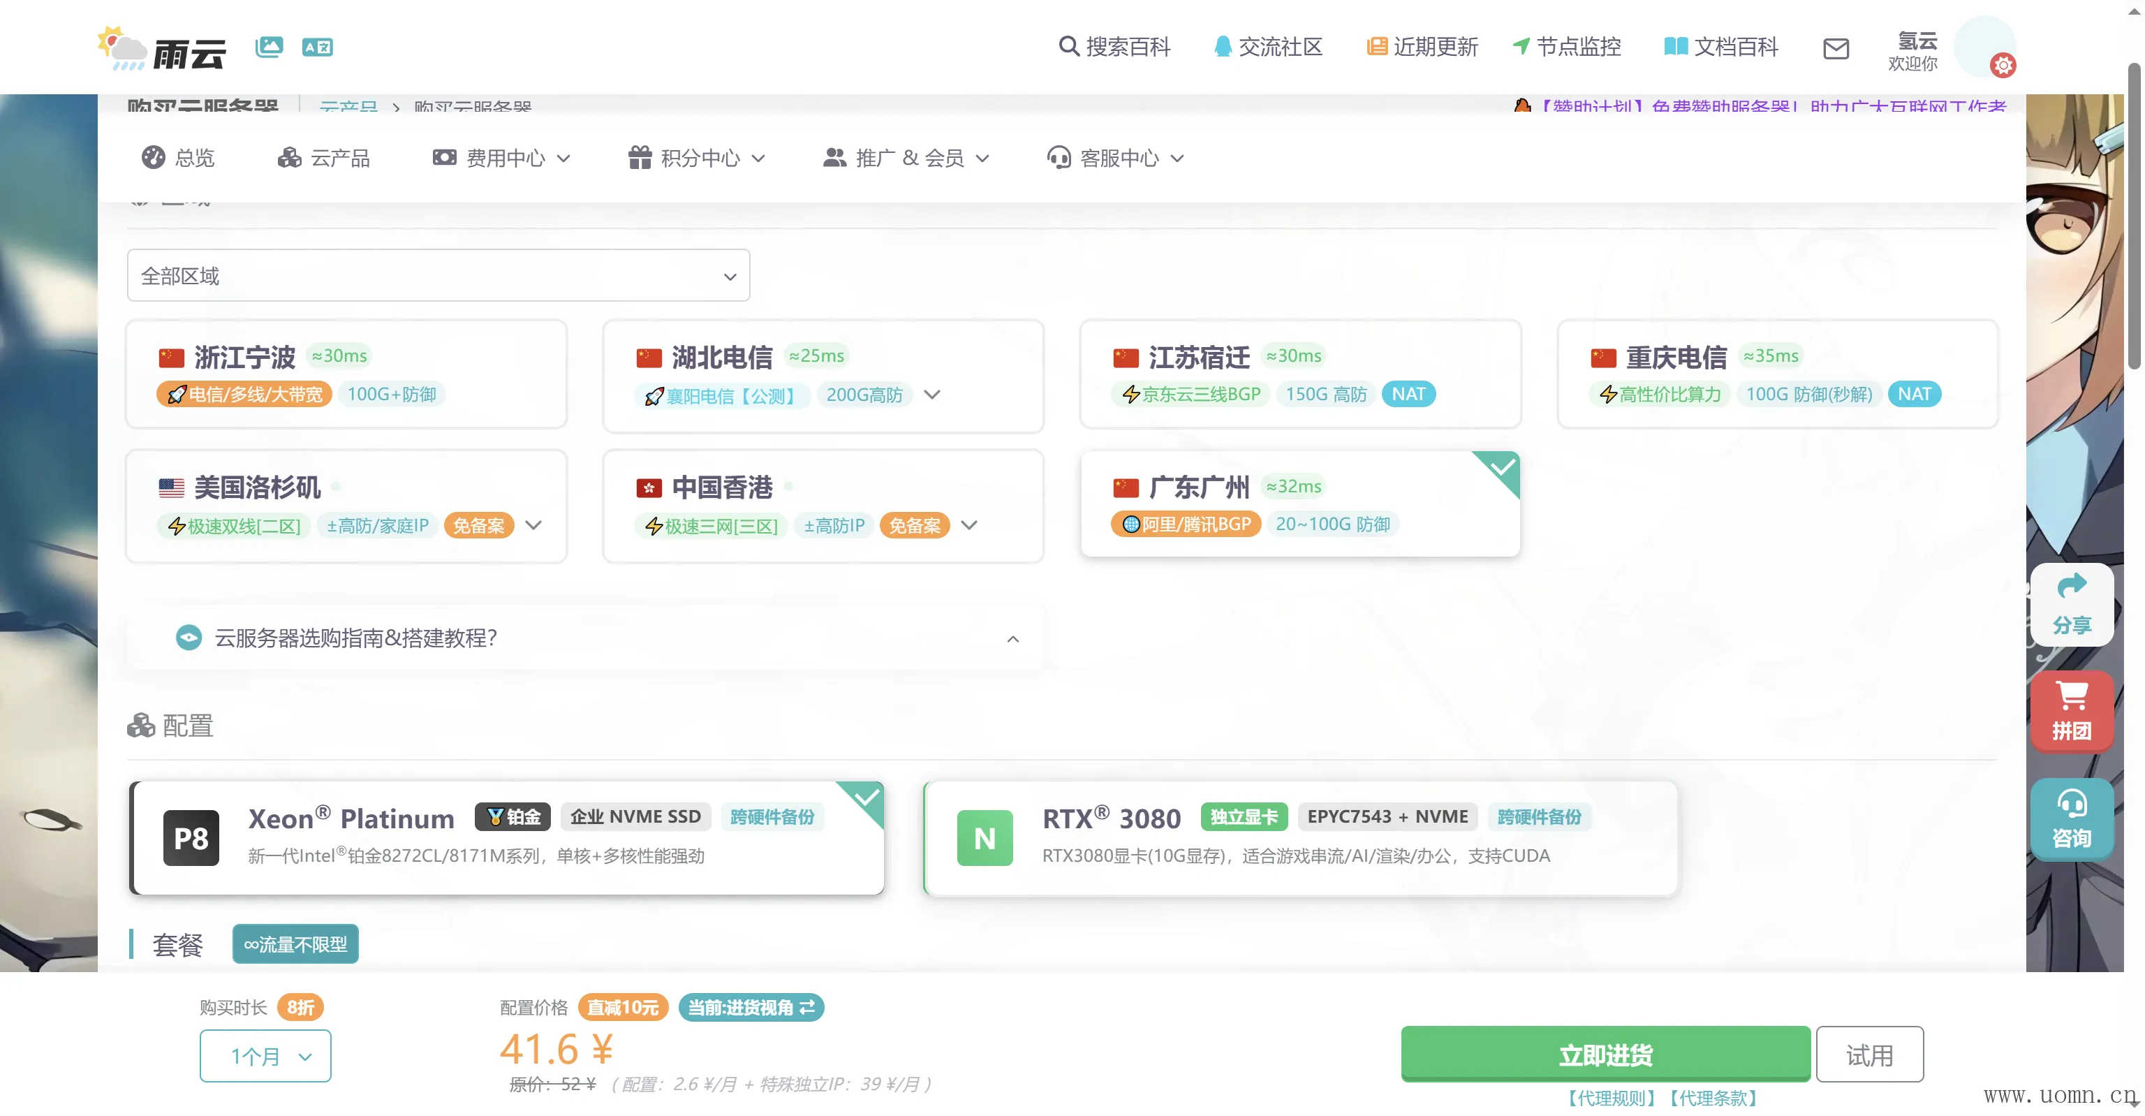Open the 【代理规则】 link
2145x1116 pixels.
(1610, 1098)
